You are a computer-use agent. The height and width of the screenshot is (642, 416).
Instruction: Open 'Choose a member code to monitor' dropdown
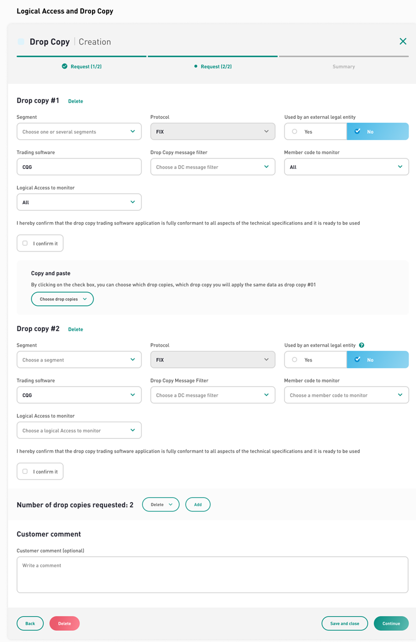(x=346, y=395)
